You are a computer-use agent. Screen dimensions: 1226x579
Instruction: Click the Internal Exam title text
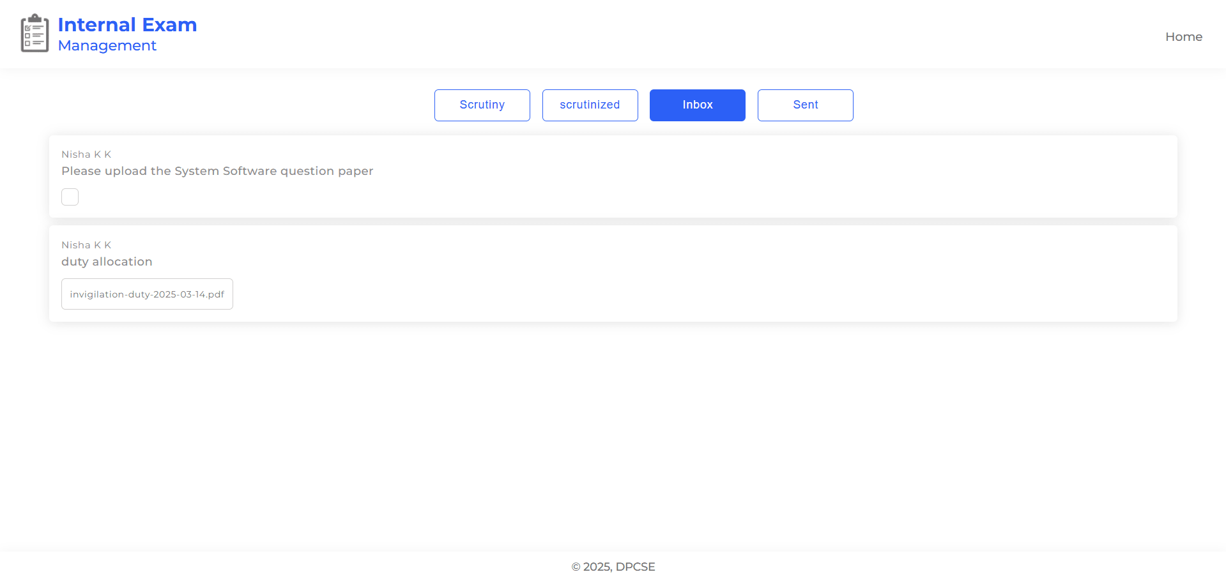(x=127, y=25)
